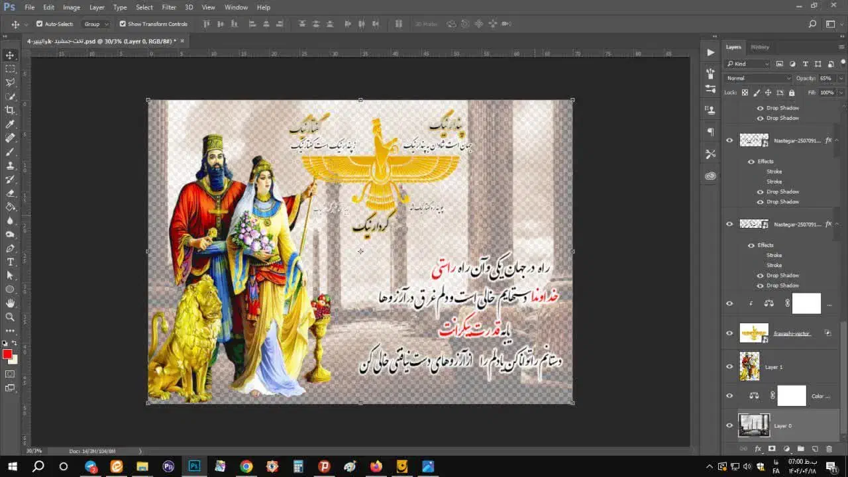Pick the Eyedropper tool
This screenshot has height=477, width=848.
coord(10,124)
